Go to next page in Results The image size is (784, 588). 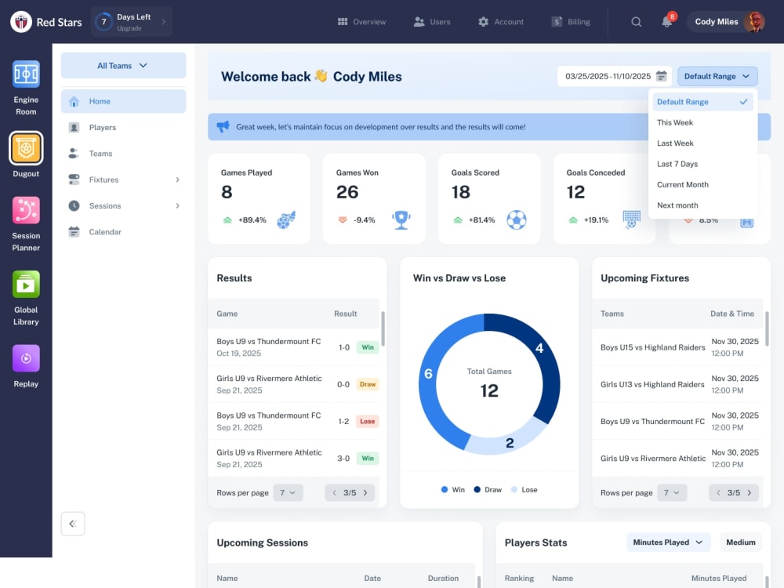tap(365, 492)
